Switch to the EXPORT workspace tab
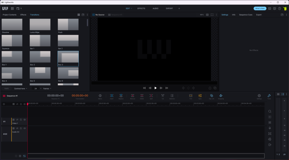This screenshot has height=160, width=289. pyautogui.click(x=169, y=8)
